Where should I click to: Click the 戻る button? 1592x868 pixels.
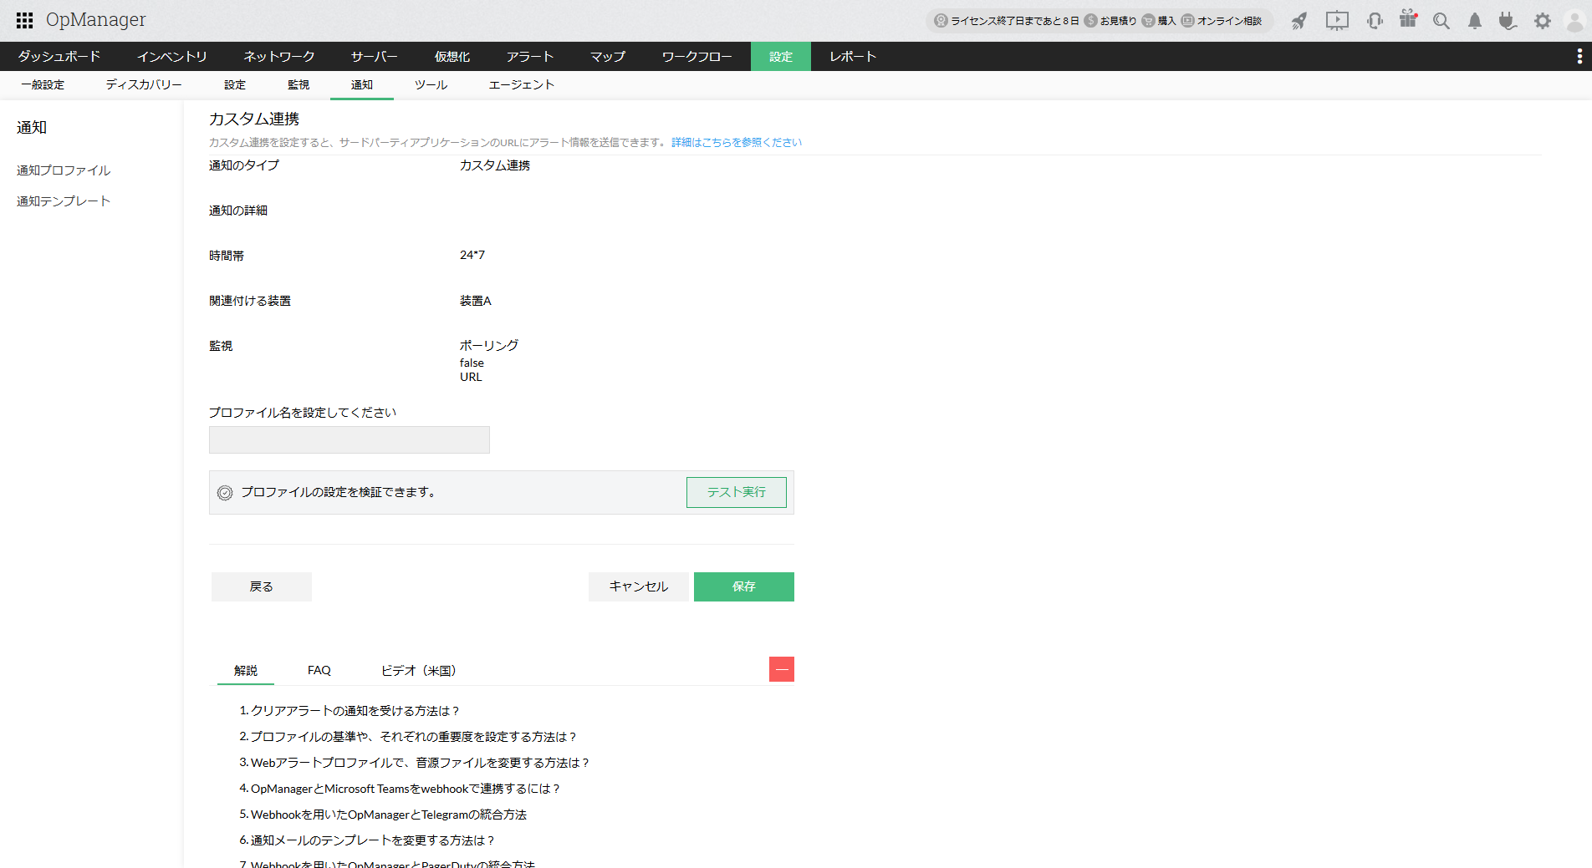[262, 586]
